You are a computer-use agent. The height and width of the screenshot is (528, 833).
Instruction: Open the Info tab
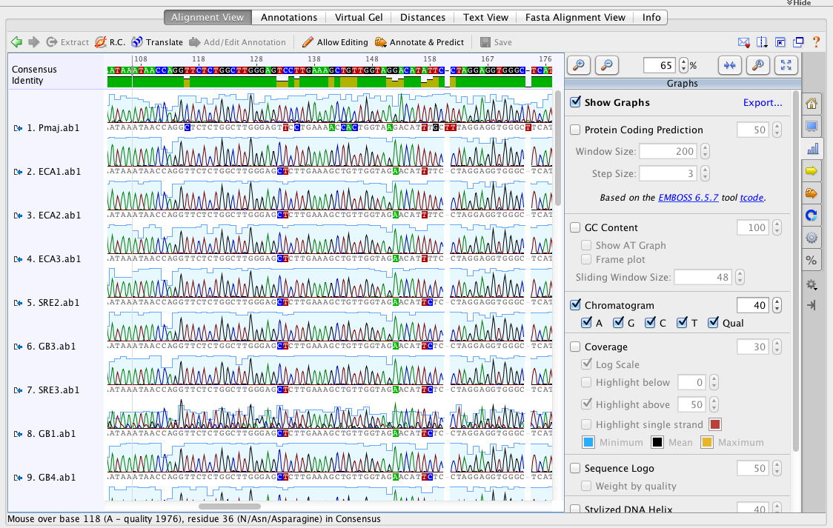(x=651, y=18)
